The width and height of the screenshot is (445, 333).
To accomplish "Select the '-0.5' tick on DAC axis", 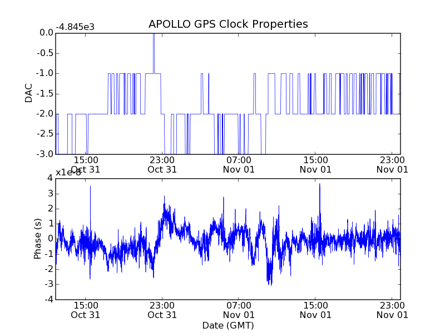I will coord(45,53).
